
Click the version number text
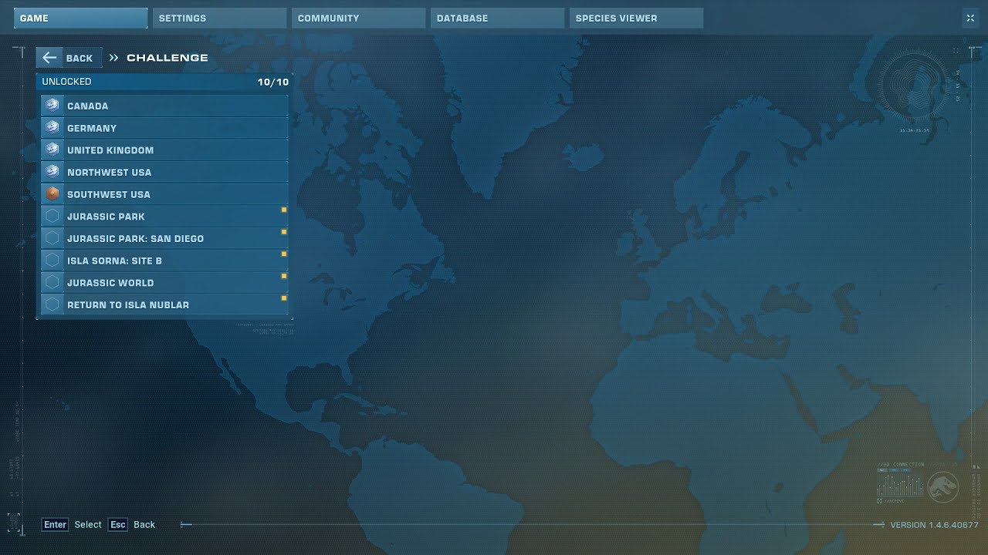coord(934,525)
